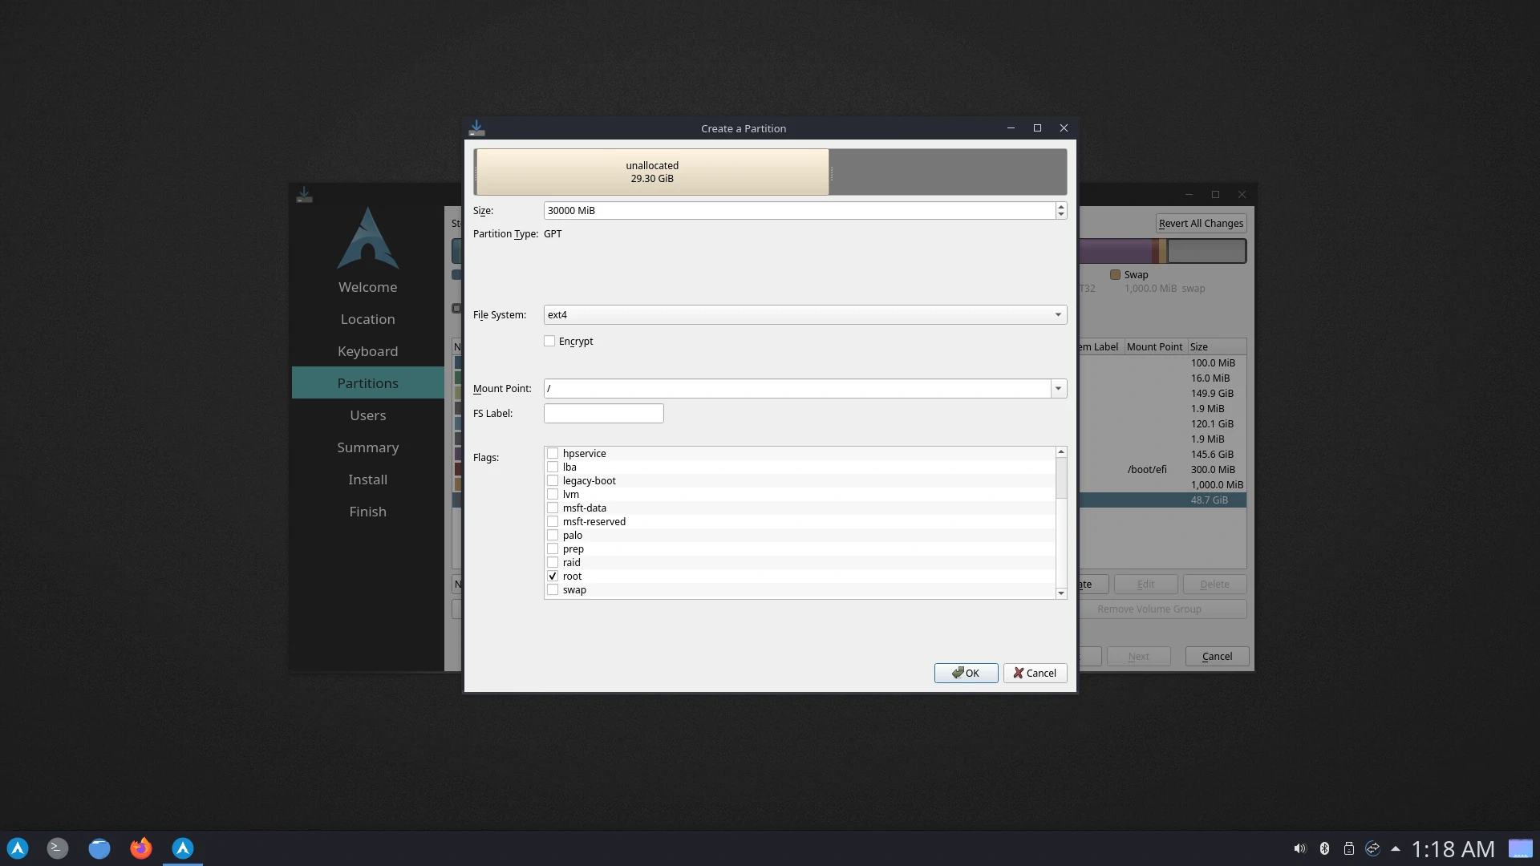This screenshot has height=866, width=1540.
Task: Click the removable USB device tray icon
Action: pos(1349,848)
